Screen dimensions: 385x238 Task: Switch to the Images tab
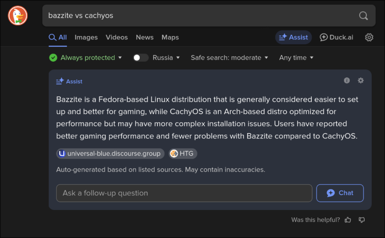[86, 37]
